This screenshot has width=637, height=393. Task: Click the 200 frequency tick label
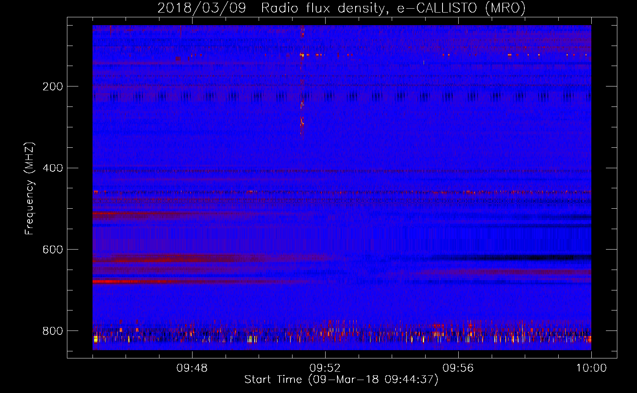tap(53, 86)
